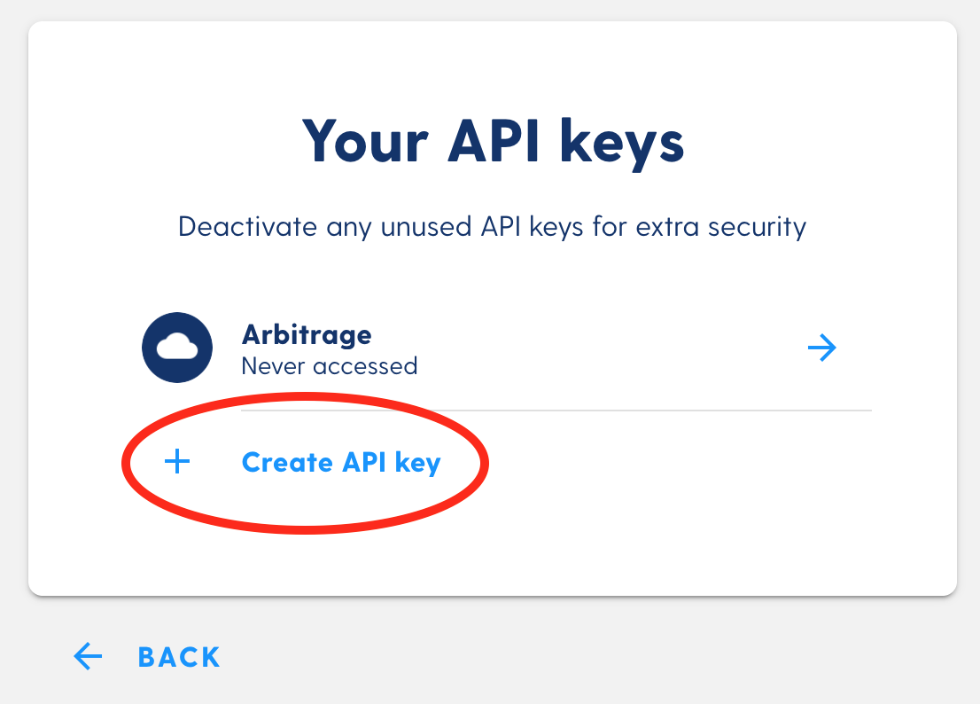Open Arbitrage key via the right arrow

click(x=822, y=348)
